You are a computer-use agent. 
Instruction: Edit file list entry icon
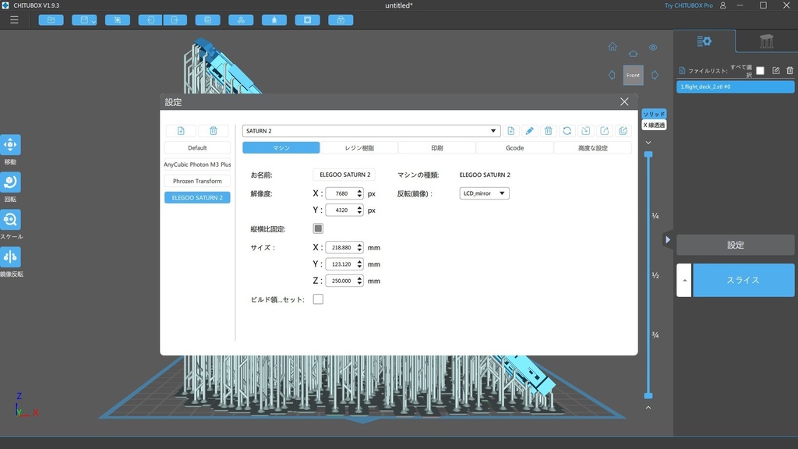(x=775, y=71)
